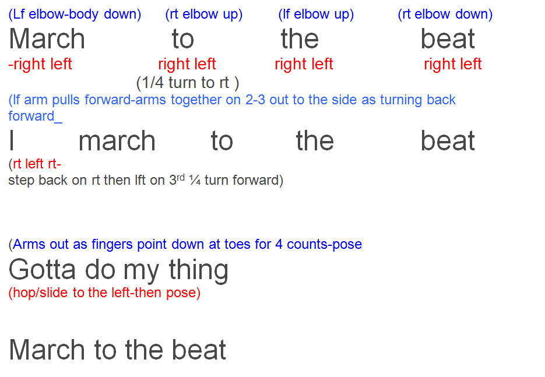The width and height of the screenshot is (545, 377).
Task: Click the 'Arms out as fingers point' line
Action: tap(185, 245)
